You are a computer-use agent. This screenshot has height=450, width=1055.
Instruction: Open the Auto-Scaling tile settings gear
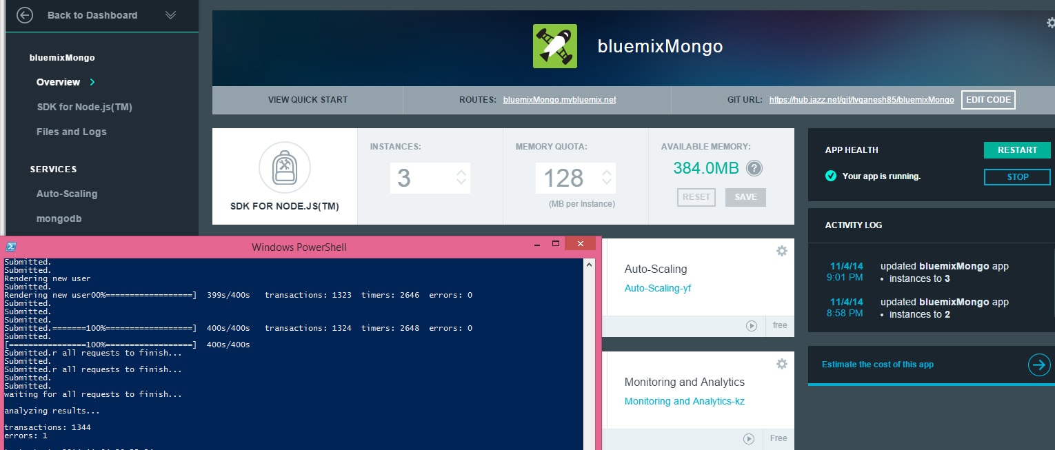coord(781,251)
